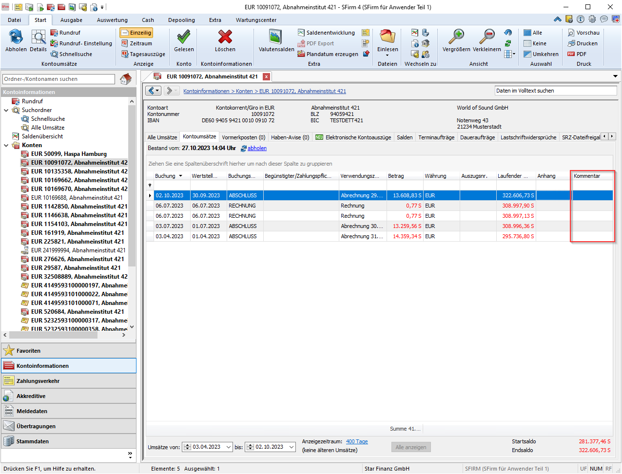Open Rundruf-Einstellung in the ribbon
This screenshot has height=474, width=622.
pos(81,43)
